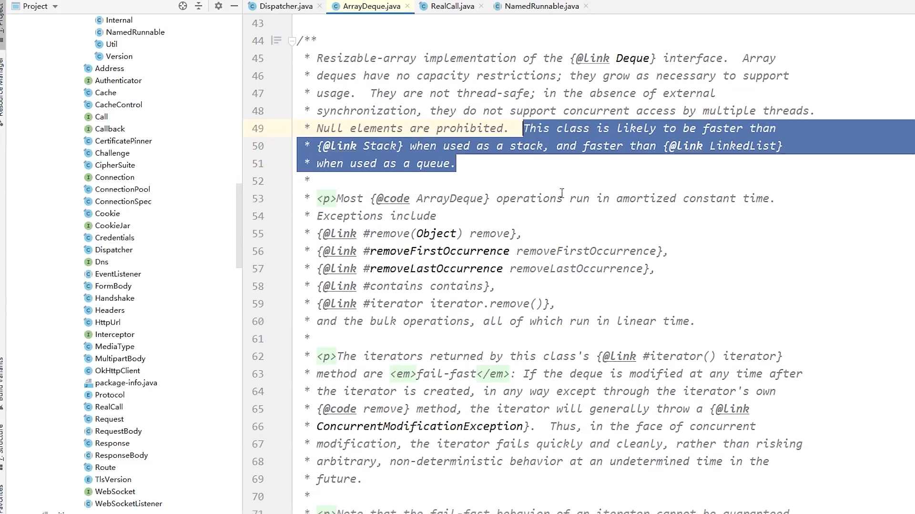Click the Protocol enum icon
The width and height of the screenshot is (915, 514).
tap(88, 395)
